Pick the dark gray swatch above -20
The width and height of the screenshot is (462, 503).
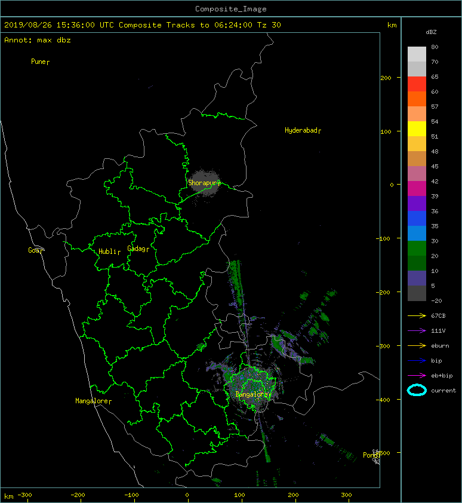[x=417, y=293]
